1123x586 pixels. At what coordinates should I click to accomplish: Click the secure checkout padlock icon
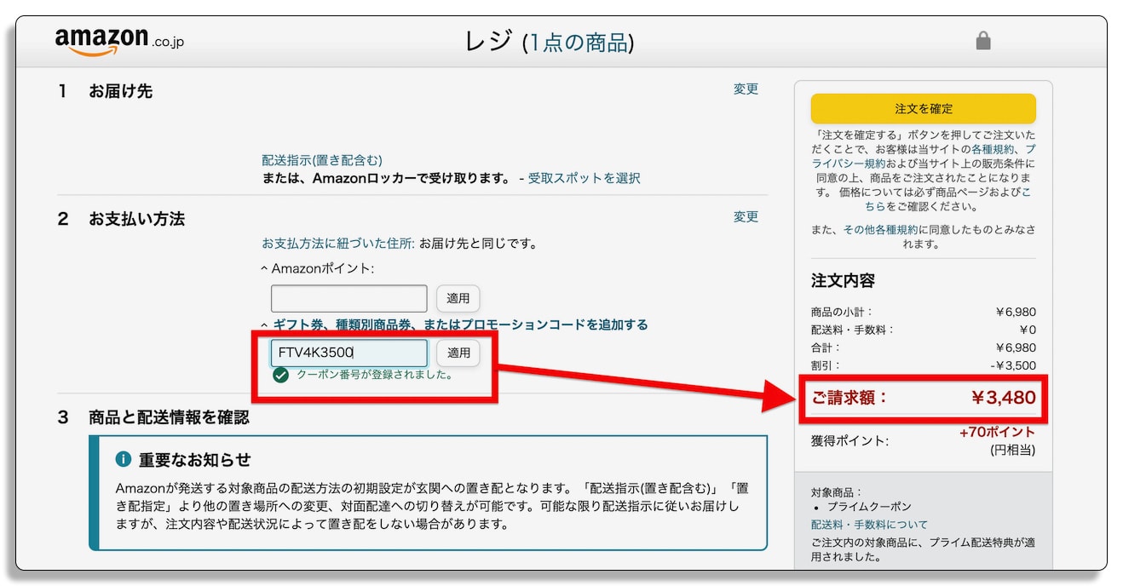point(983,41)
